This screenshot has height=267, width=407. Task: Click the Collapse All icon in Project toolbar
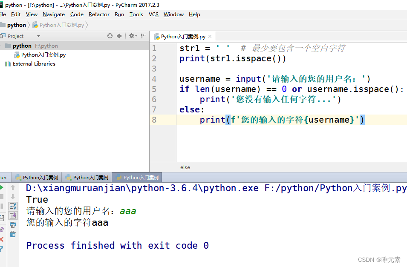pos(119,36)
